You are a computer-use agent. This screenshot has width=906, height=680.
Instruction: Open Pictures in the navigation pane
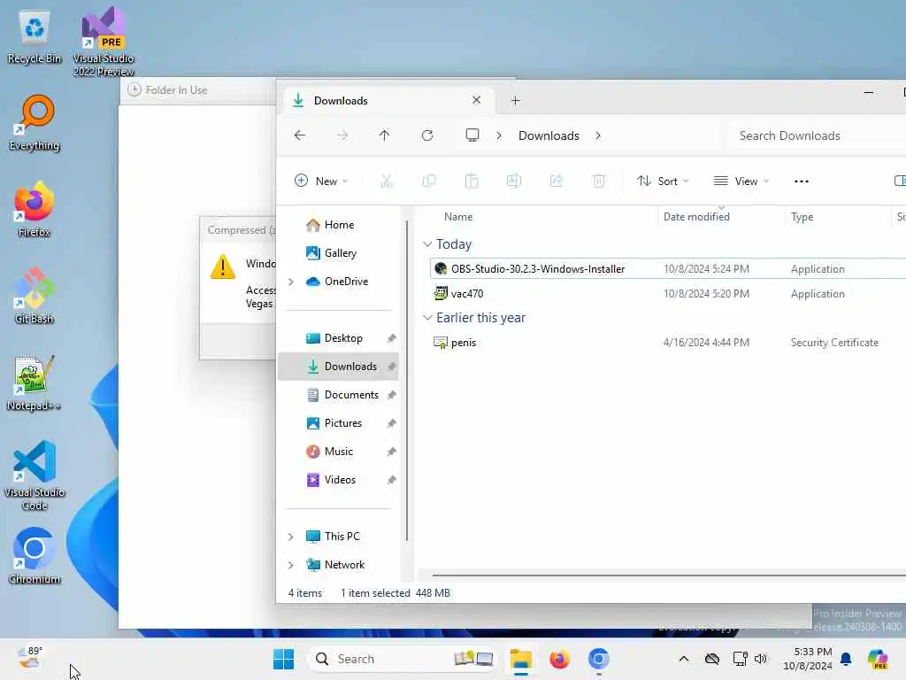[x=339, y=423]
